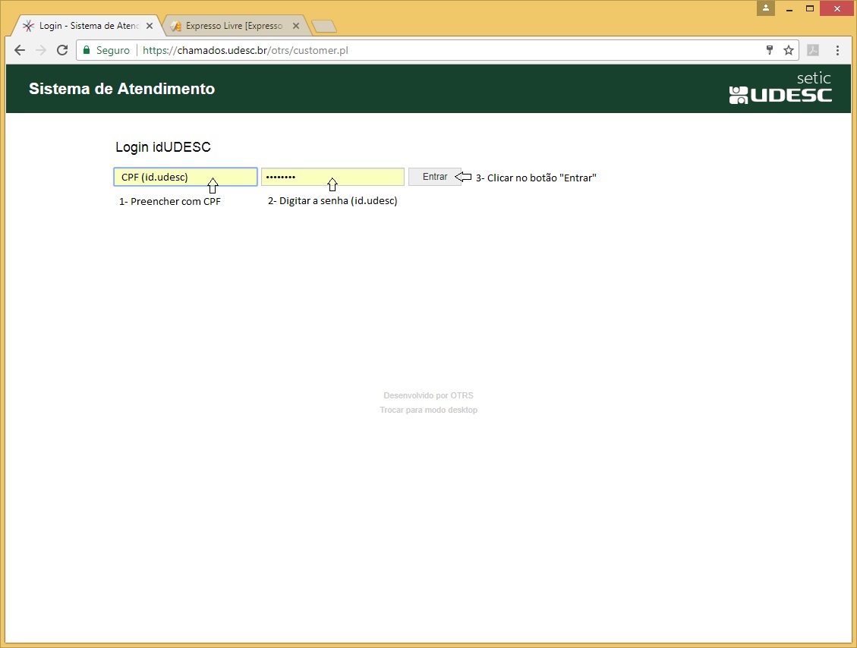
Task: Click the password input field
Action: [x=332, y=177]
